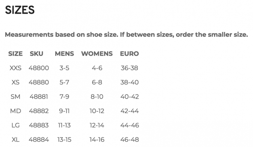Click euro size range 46-48

click(129, 140)
